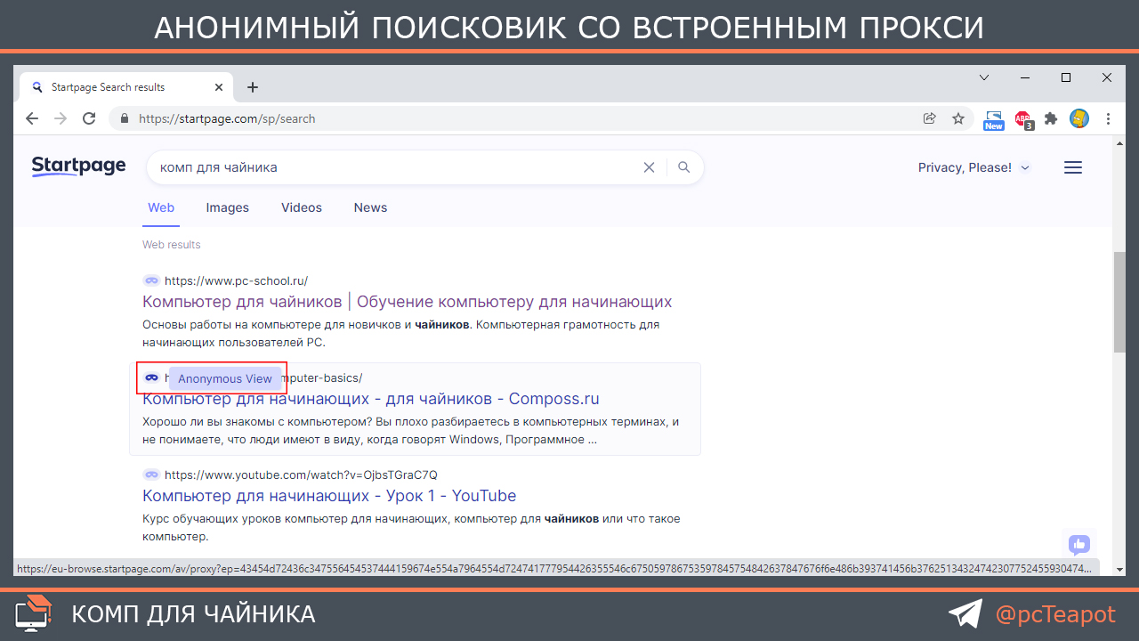Viewport: 1139px width, 641px height.
Task: Minimize the browser window
Action: 1025,78
